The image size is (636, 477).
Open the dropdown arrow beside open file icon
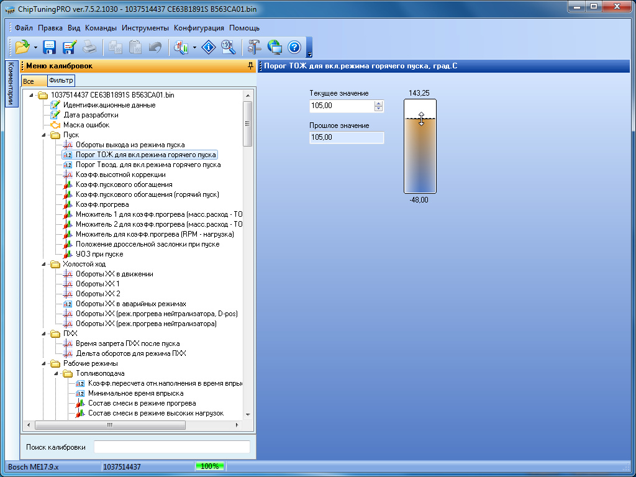coord(35,47)
